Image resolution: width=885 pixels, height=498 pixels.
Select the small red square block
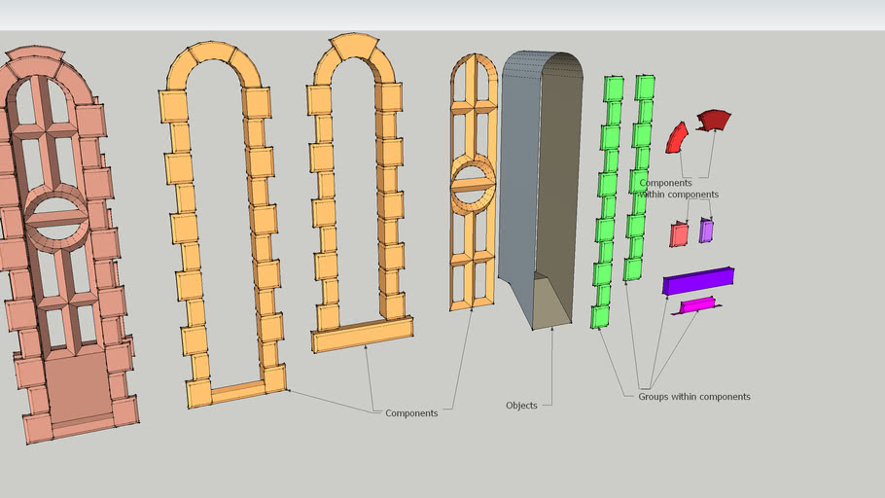(x=678, y=234)
